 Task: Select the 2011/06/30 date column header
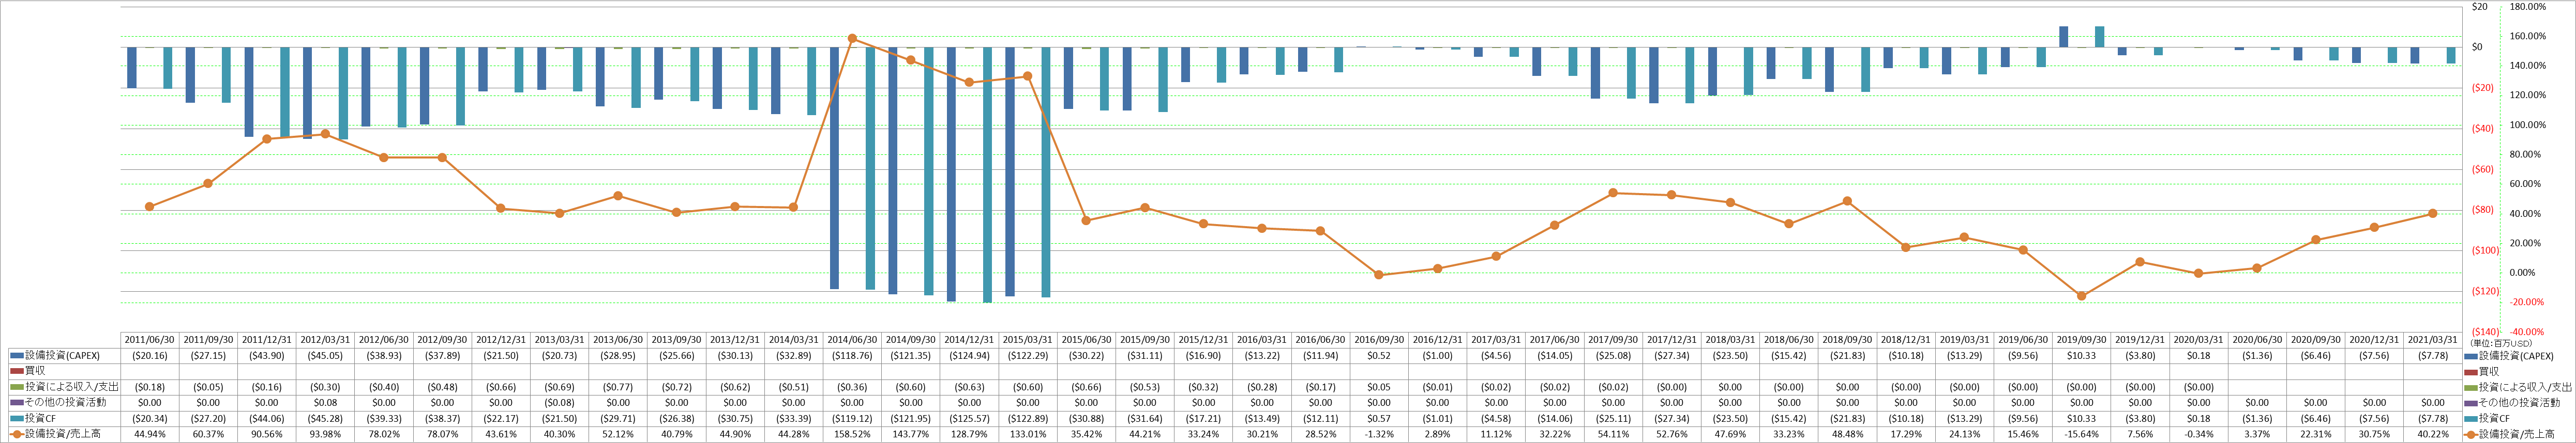coord(150,339)
